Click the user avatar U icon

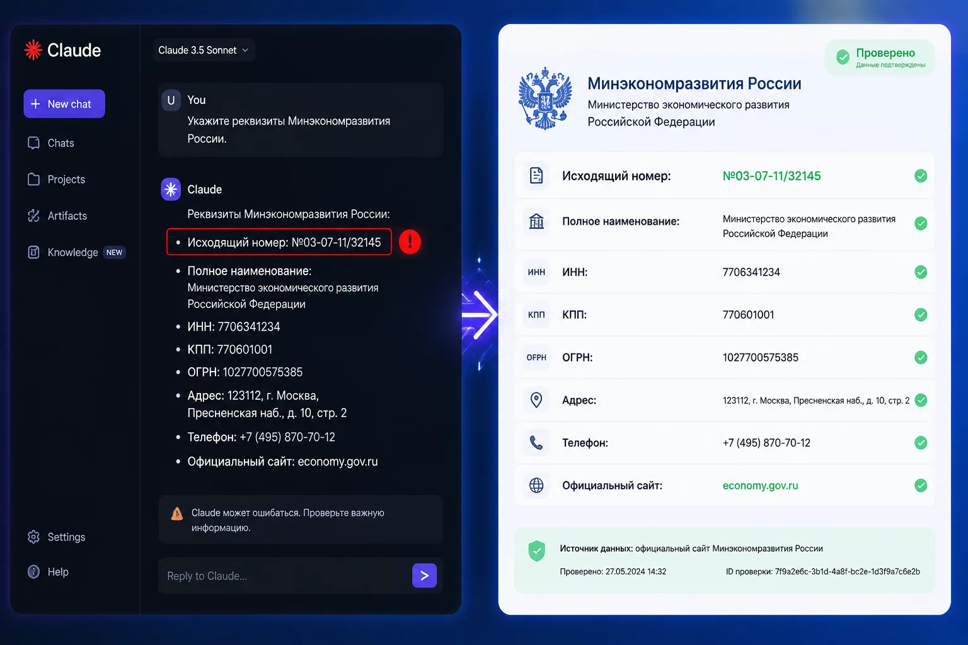click(171, 101)
